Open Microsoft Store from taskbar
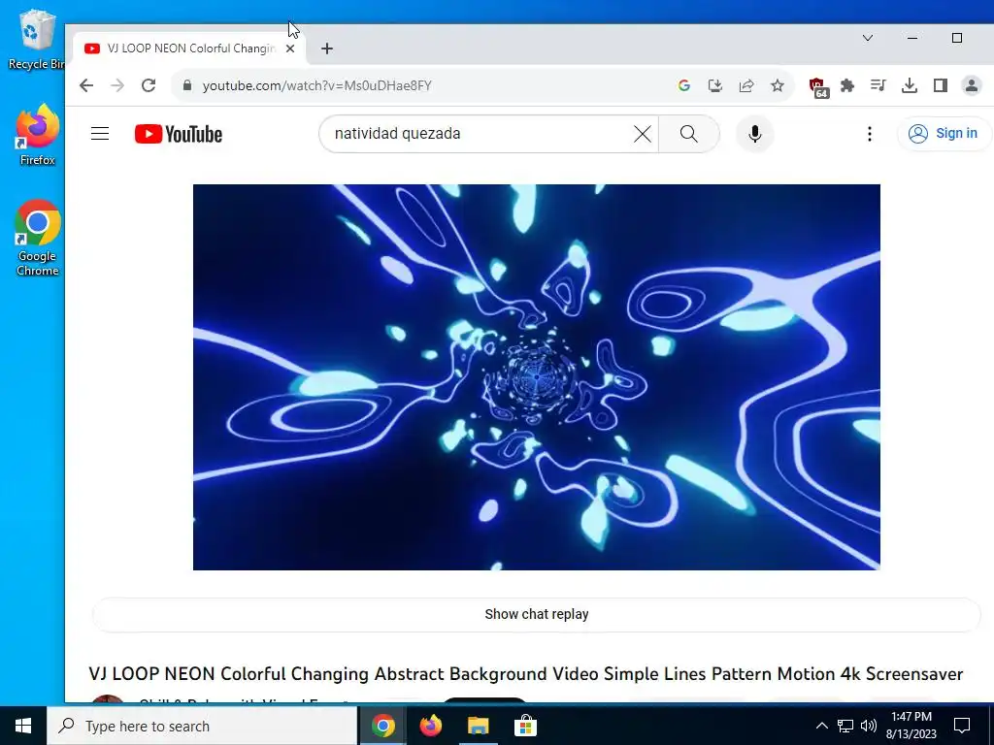The image size is (994, 745). coord(525,726)
